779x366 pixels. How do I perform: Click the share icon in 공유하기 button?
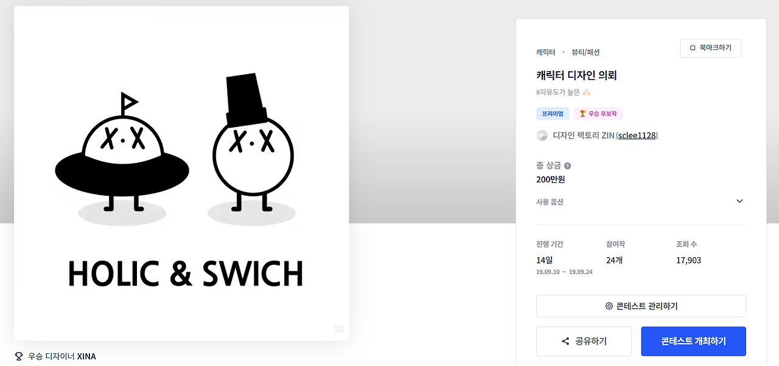click(x=565, y=341)
